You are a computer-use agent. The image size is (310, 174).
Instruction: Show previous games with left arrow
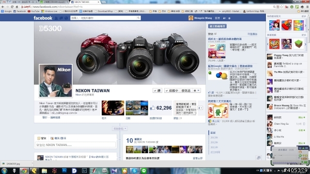coord(268,44)
